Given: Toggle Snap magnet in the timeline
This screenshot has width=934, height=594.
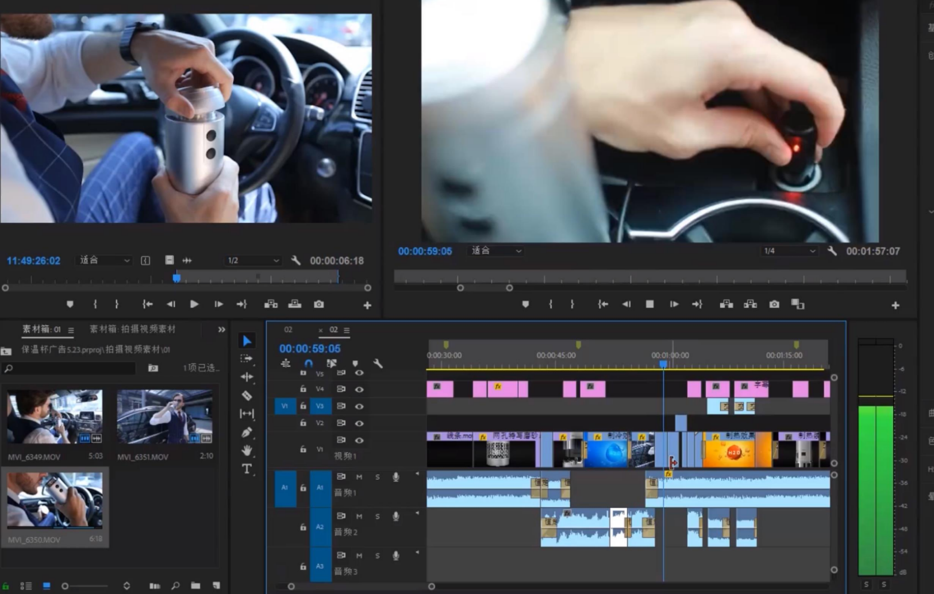Looking at the screenshot, I should coord(309,363).
